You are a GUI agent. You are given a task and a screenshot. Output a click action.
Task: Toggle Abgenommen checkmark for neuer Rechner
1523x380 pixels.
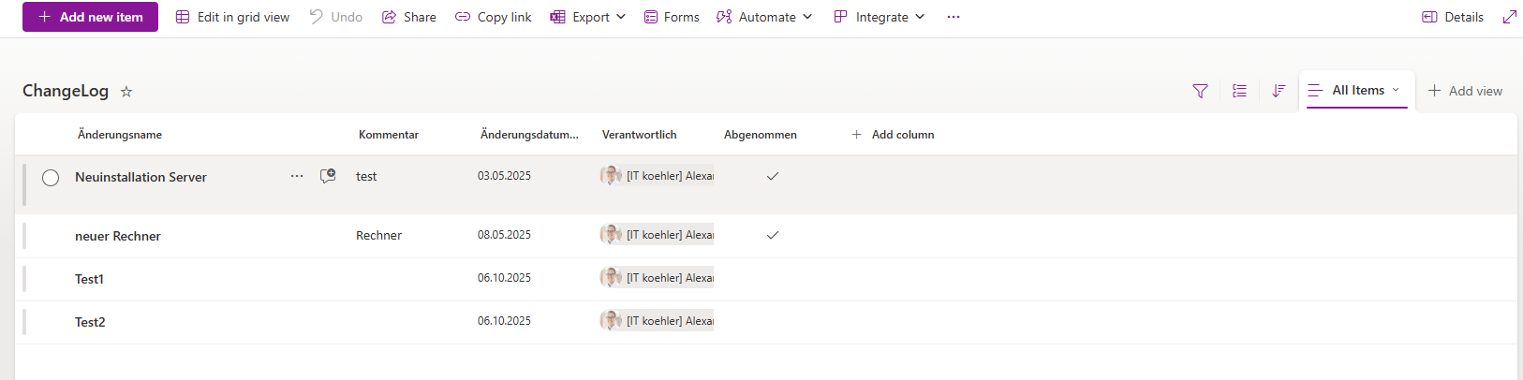tap(773, 235)
